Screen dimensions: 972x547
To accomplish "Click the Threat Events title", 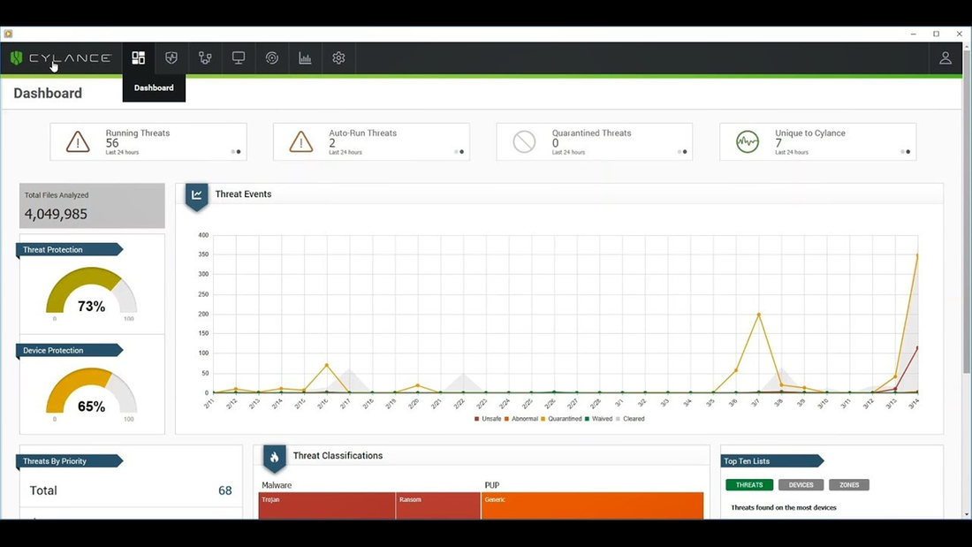I will (243, 194).
